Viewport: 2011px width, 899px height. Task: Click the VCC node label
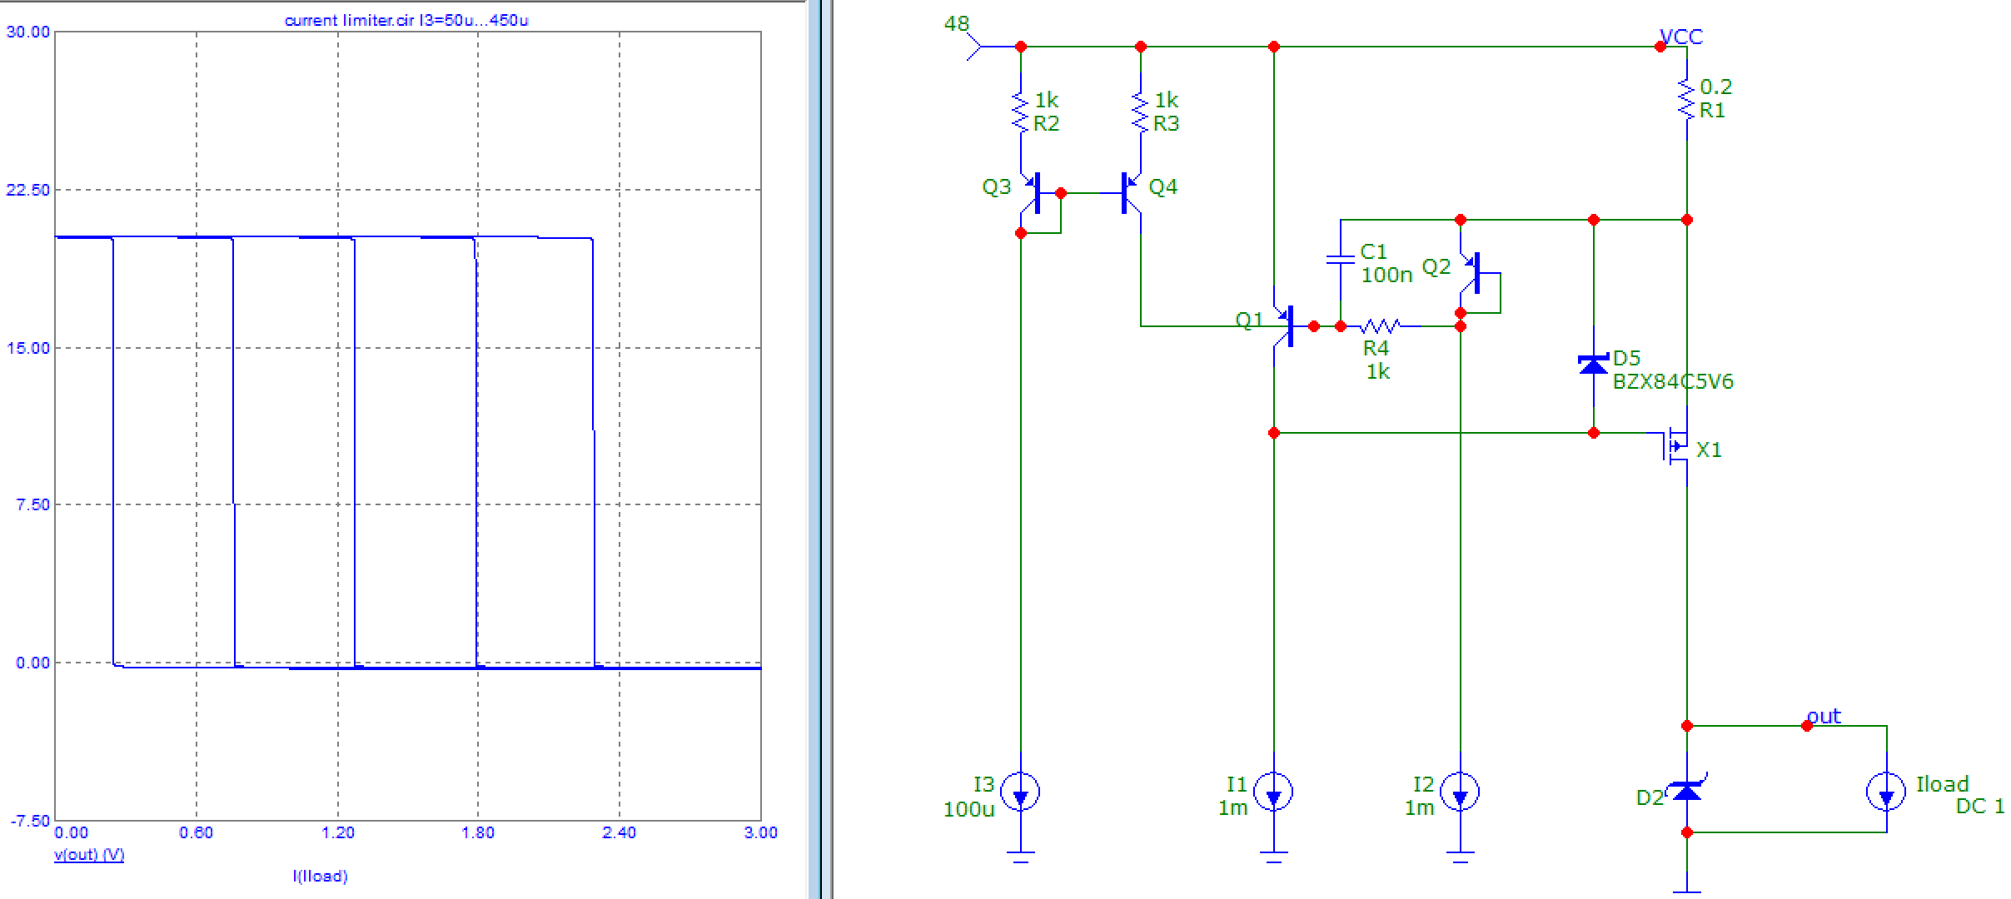pos(1681,37)
